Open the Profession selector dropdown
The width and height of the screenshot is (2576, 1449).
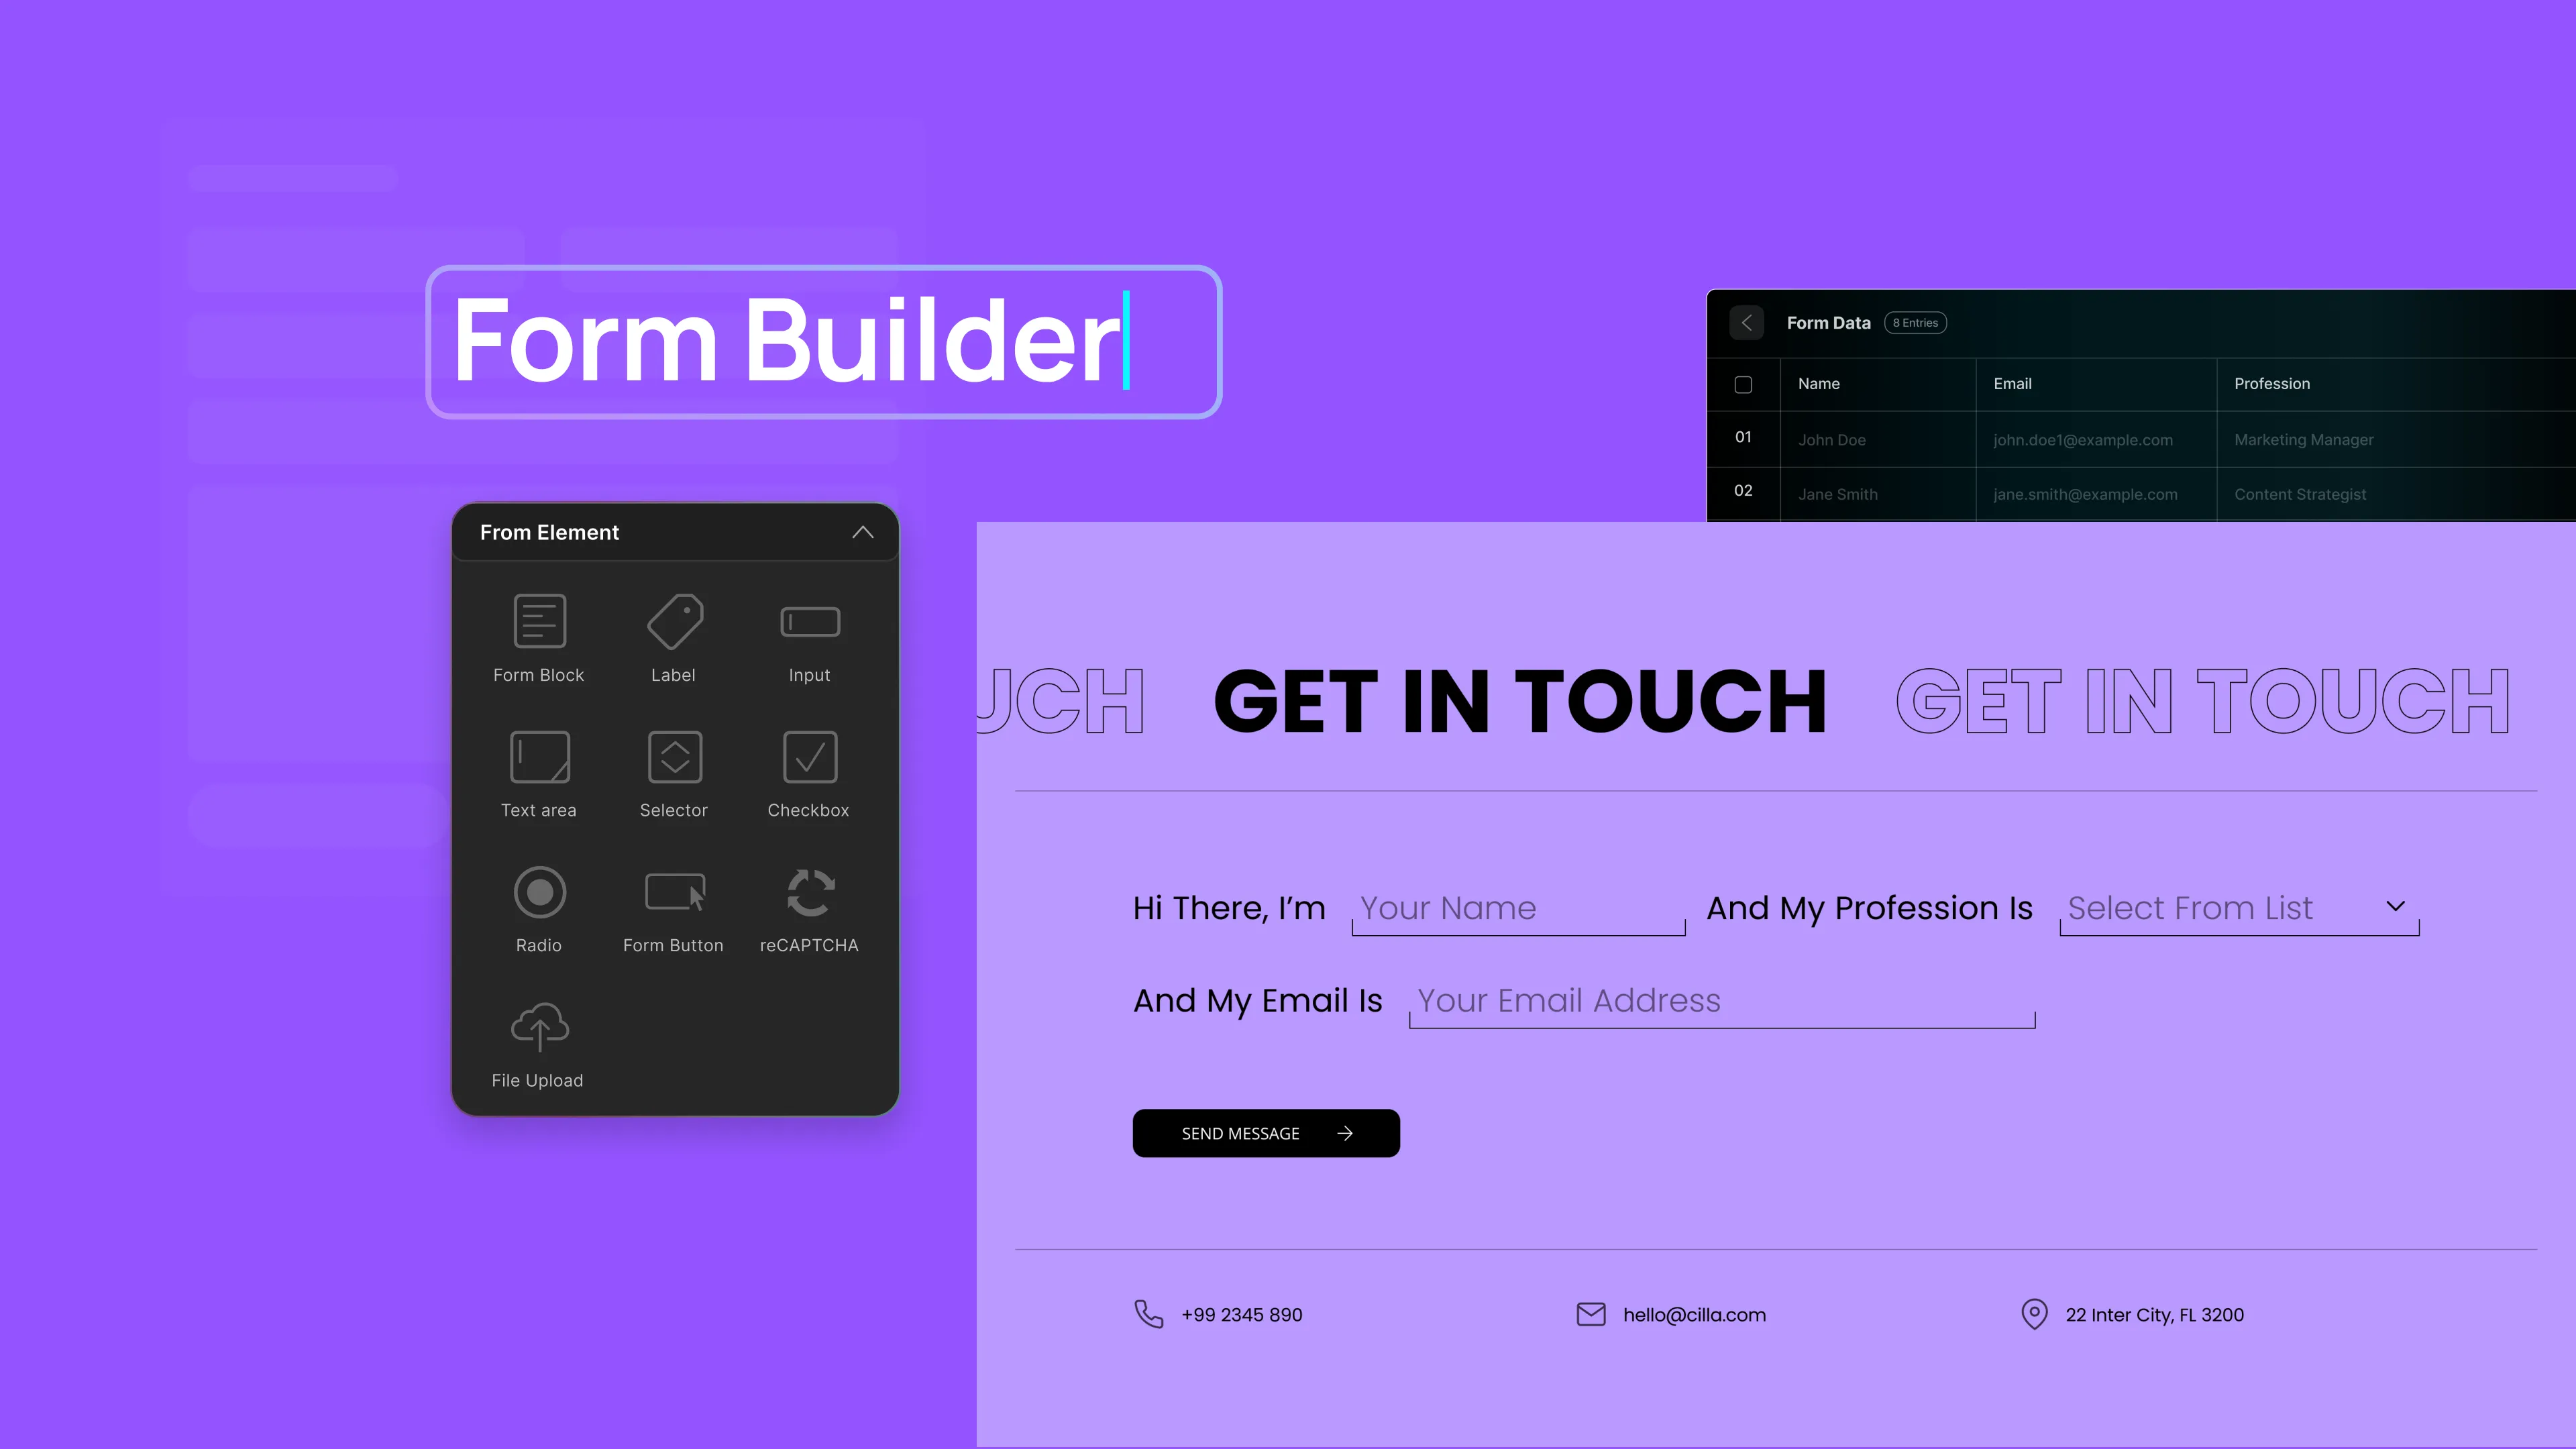pos(2238,908)
